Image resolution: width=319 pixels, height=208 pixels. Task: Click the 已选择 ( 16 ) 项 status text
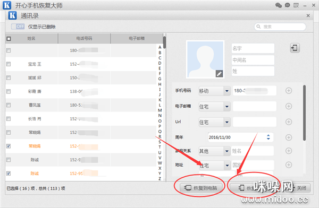coord(21,188)
